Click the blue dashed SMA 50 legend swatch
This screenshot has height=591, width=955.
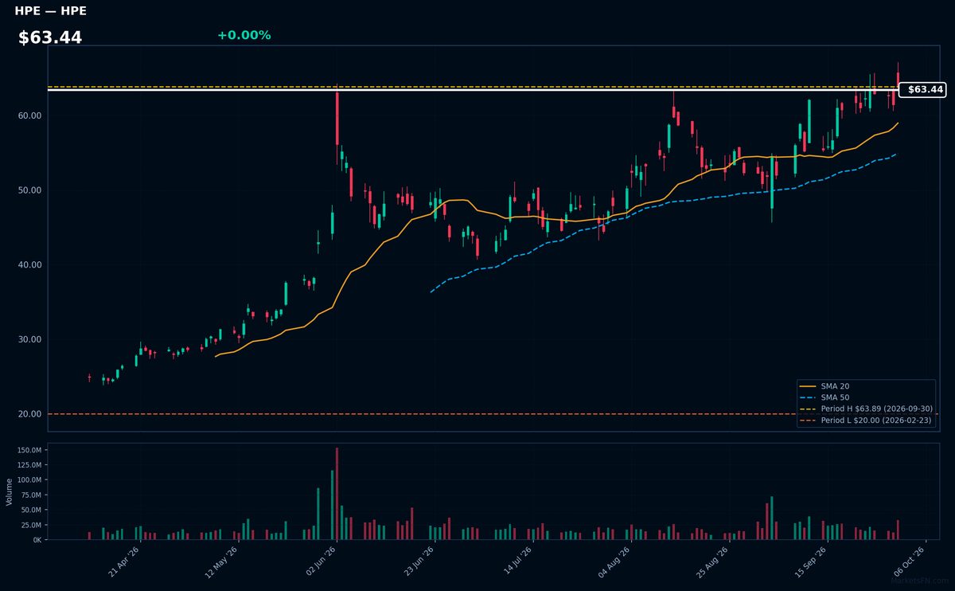[x=808, y=397]
